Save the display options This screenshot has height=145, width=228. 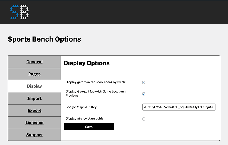click(x=89, y=127)
